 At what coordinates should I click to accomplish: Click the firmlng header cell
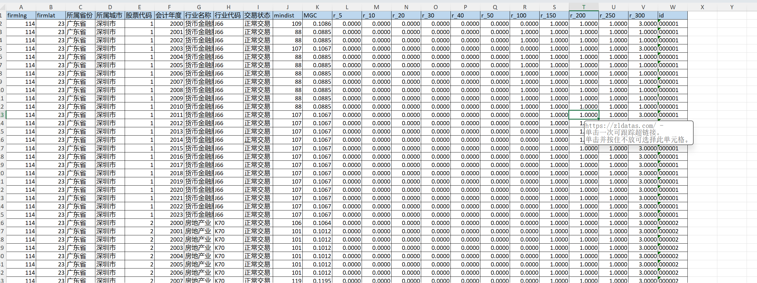[21, 15]
